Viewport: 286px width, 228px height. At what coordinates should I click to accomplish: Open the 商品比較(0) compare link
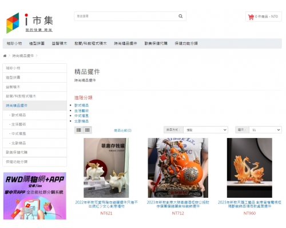(x=123, y=131)
